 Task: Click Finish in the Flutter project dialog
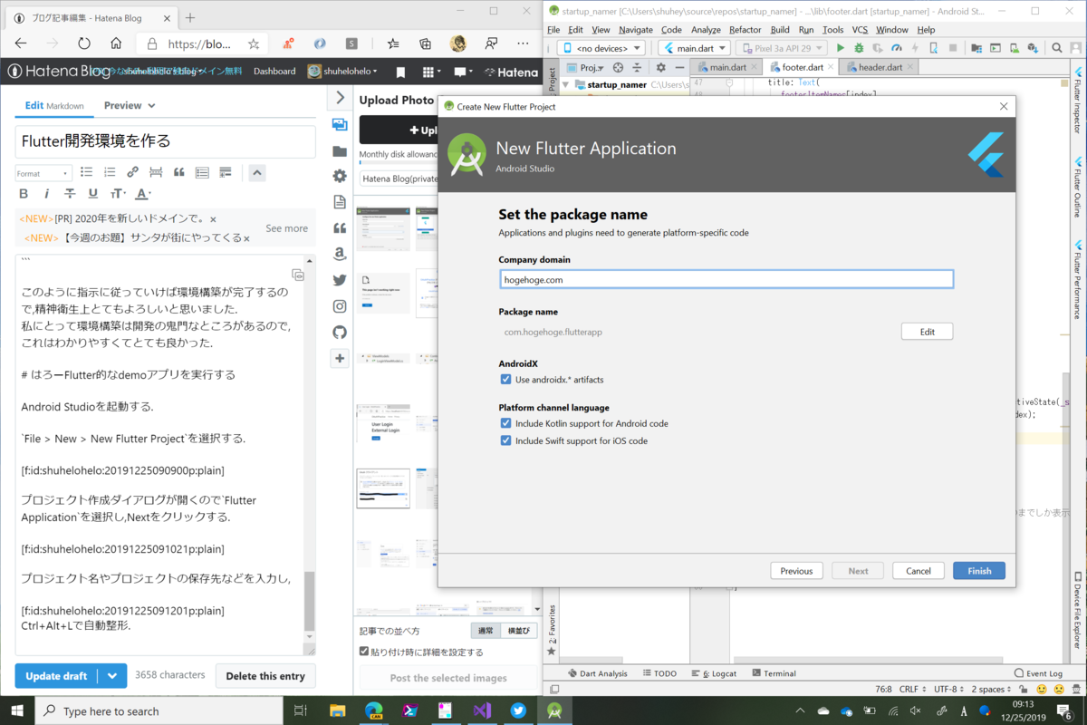pos(979,571)
